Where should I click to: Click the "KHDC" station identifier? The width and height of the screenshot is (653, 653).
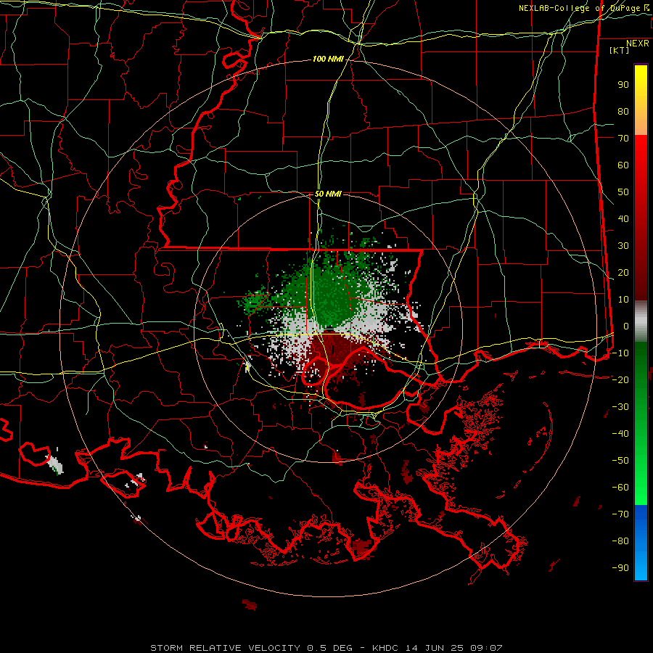pyautogui.click(x=385, y=648)
